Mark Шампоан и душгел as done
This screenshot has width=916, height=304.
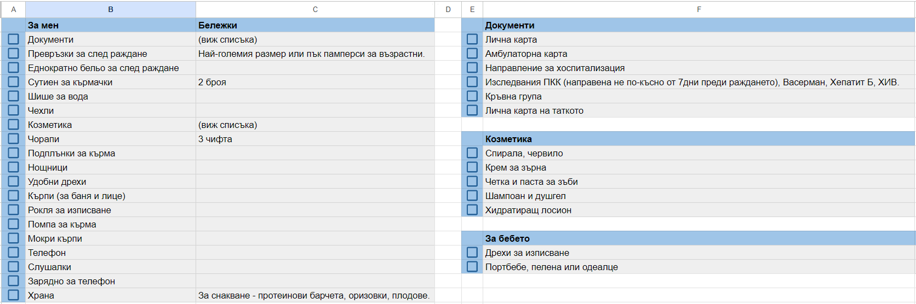coord(472,196)
